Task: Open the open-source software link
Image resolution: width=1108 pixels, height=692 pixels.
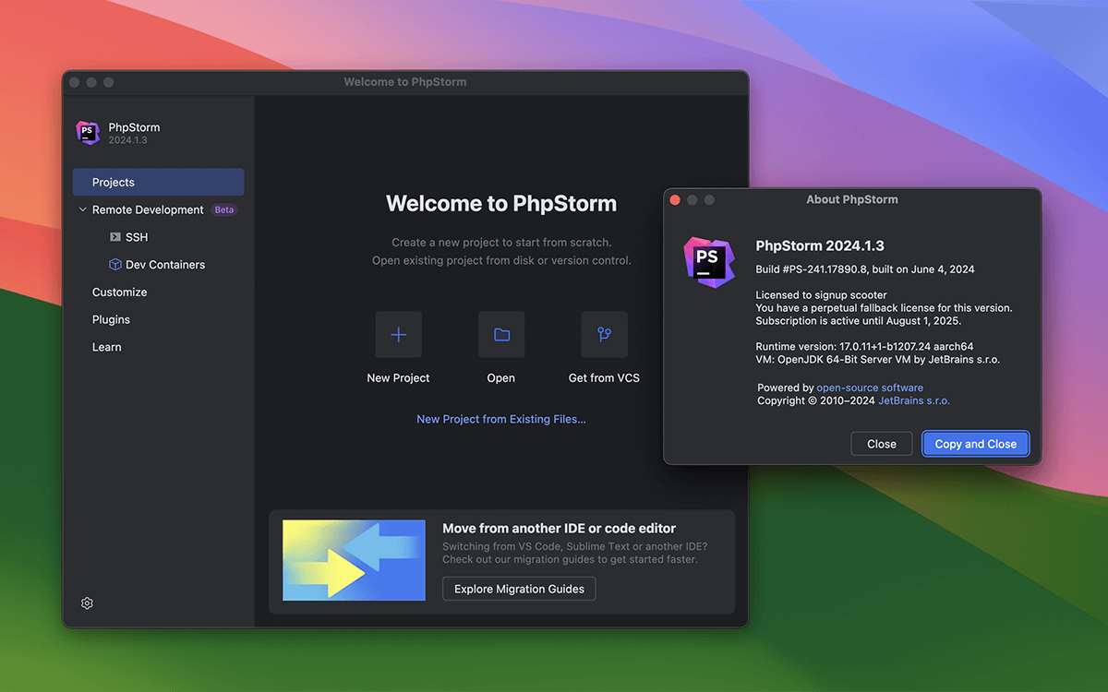Action: [x=870, y=388]
